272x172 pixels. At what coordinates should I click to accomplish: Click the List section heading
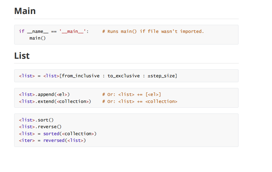22,56
